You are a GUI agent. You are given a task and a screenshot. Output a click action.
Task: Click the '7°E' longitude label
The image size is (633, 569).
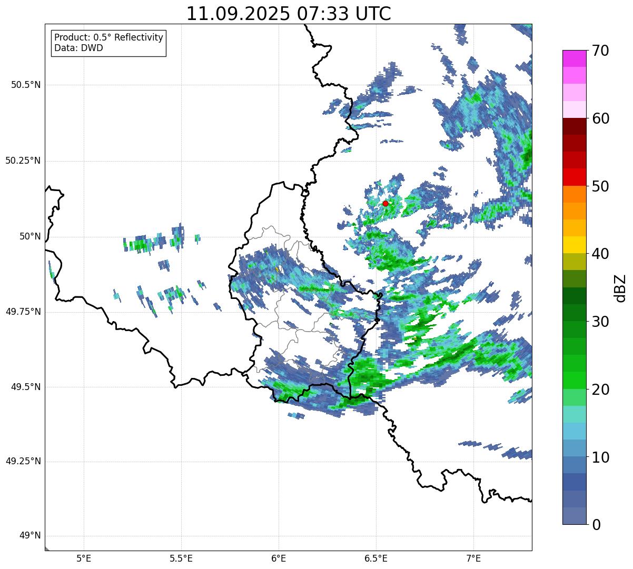coord(473,558)
